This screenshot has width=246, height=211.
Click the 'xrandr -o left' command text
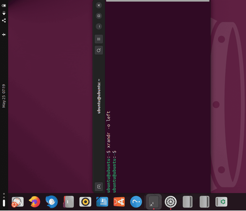click(x=109, y=129)
